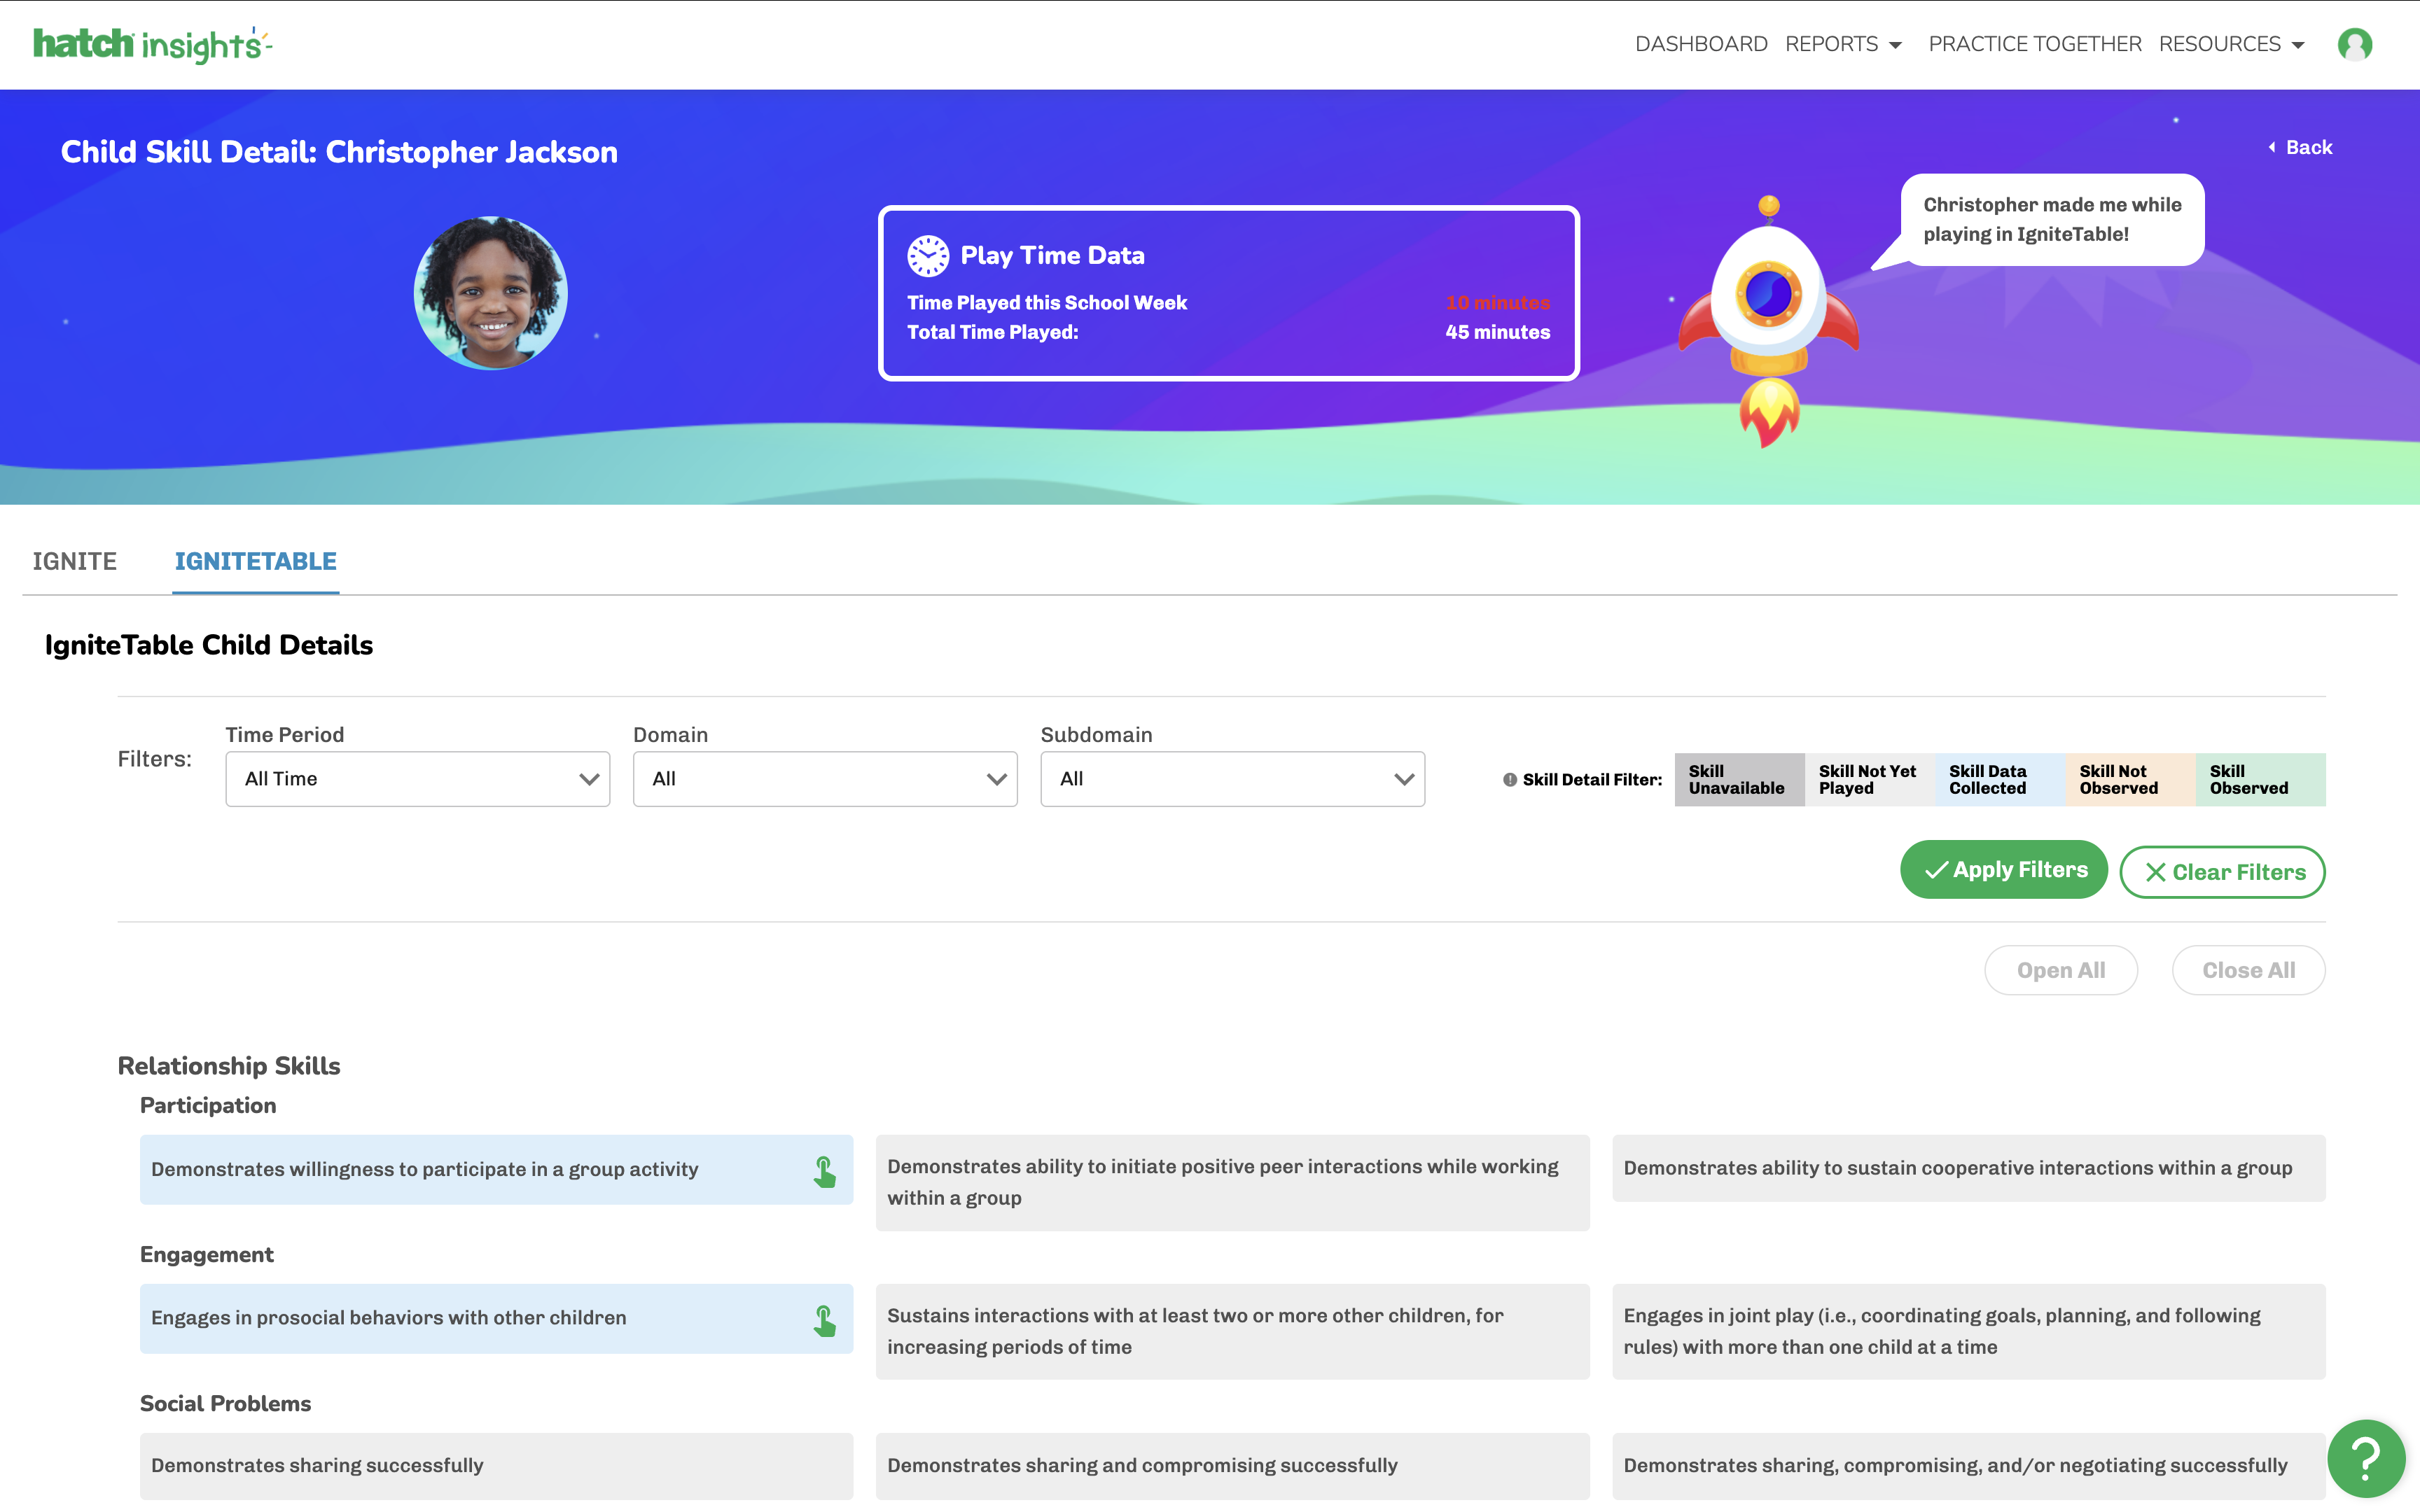Click the Apply Filters button
The image size is (2420, 1512).
tap(2003, 870)
